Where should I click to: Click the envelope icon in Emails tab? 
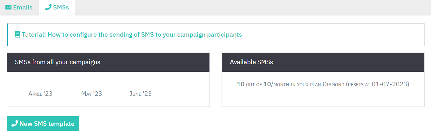click(8, 7)
